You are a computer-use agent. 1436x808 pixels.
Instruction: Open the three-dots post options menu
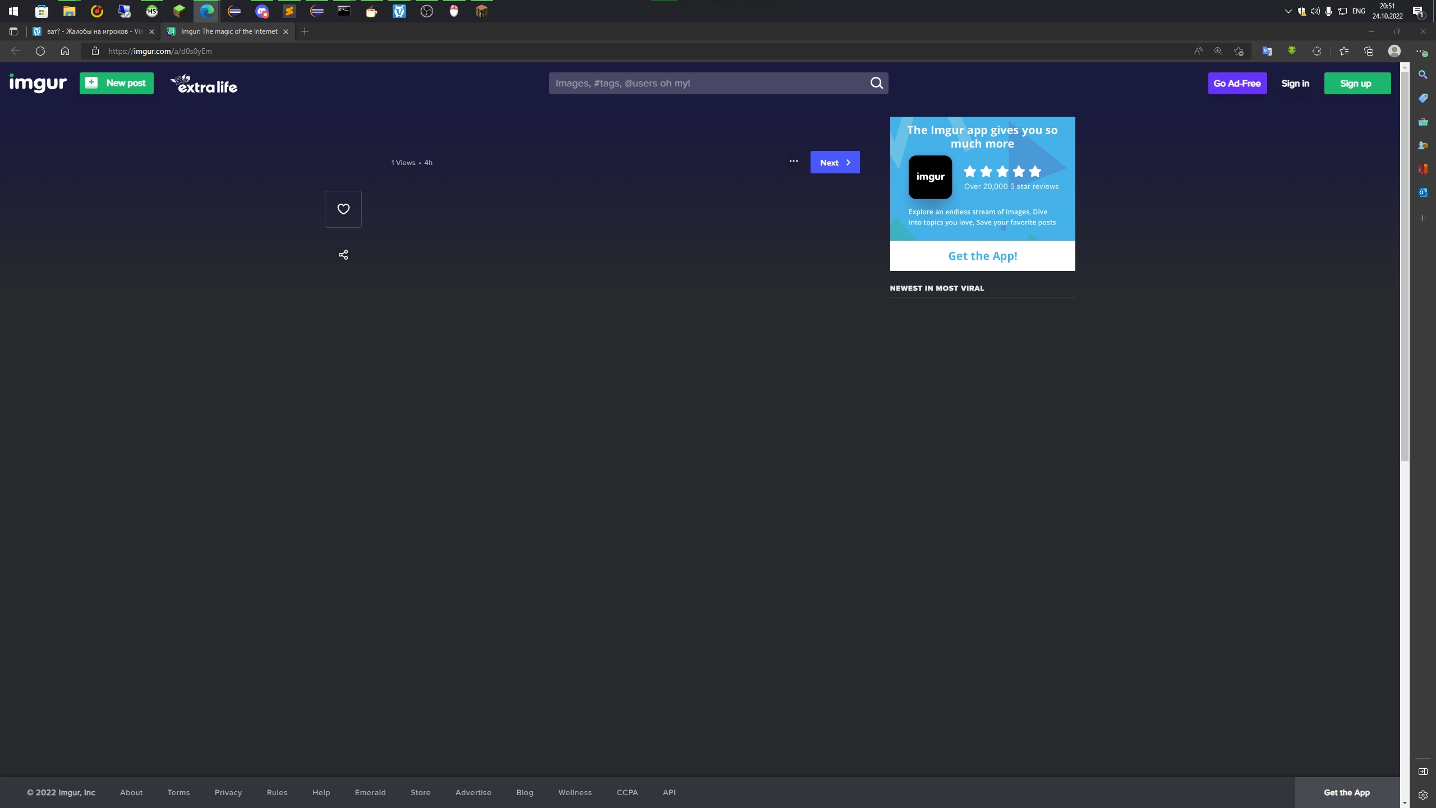pyautogui.click(x=793, y=162)
